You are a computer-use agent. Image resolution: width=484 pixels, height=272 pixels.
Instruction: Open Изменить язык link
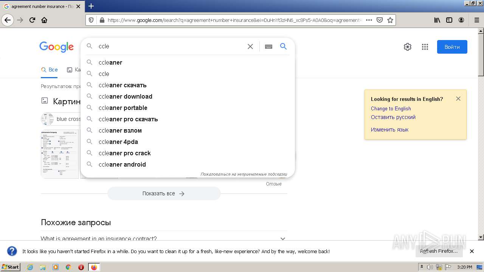[390, 130]
